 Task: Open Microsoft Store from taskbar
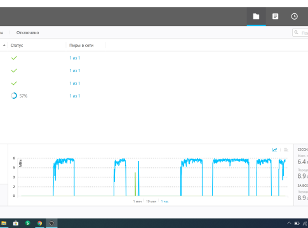pyautogui.click(x=16, y=223)
